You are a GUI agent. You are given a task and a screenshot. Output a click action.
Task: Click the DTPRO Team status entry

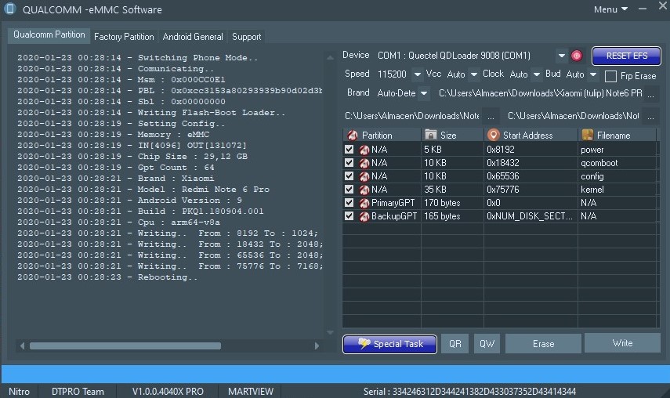pos(78,391)
